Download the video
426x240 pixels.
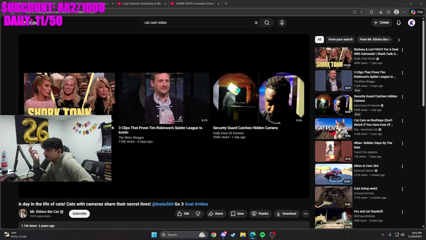tap(286, 214)
